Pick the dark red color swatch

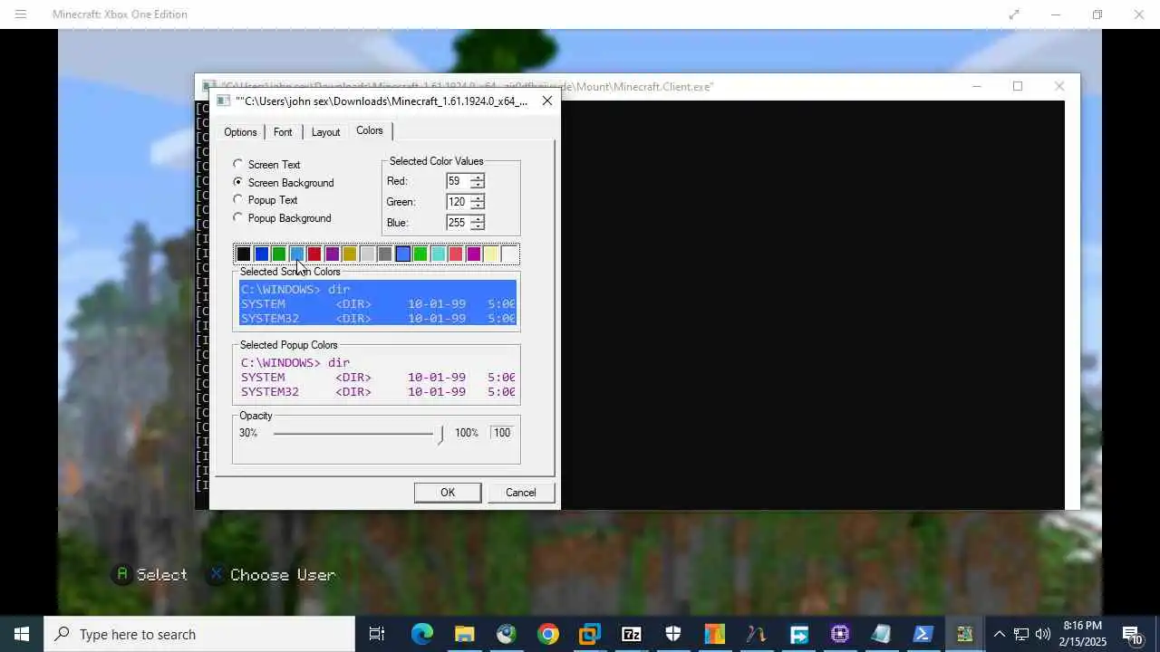point(314,254)
